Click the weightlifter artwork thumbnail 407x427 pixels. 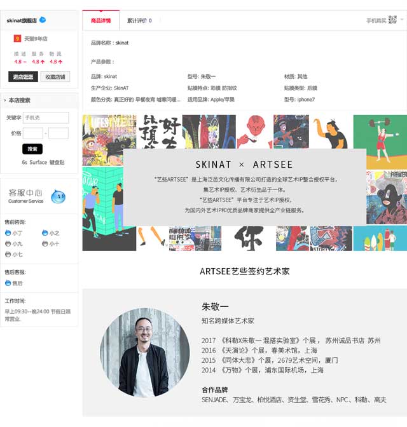(x=380, y=142)
